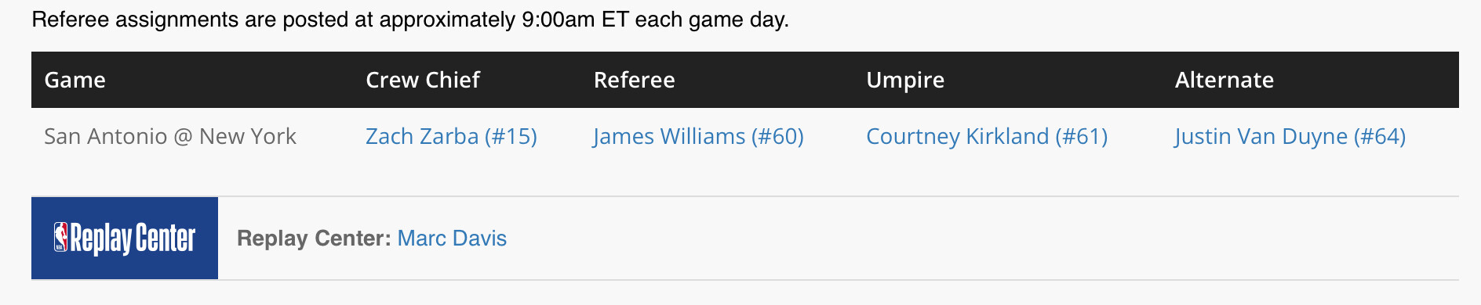This screenshot has height=305, width=1481.
Task: Click the Replay Center wordmark in blue banner
Action: (133, 239)
